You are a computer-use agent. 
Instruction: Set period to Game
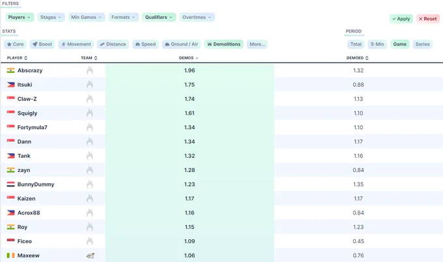pos(400,44)
